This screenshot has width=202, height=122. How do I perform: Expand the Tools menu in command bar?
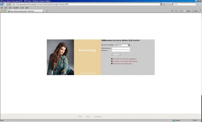[195, 11]
